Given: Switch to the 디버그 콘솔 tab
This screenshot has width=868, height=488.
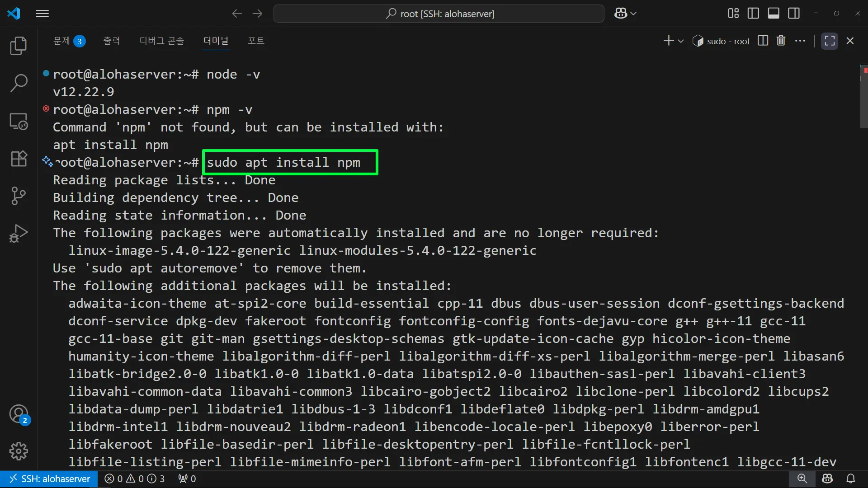Looking at the screenshot, I should 162,41.
